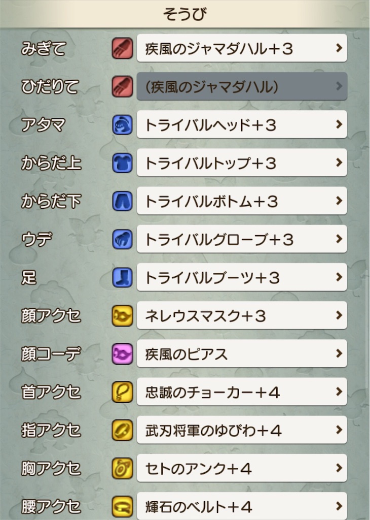Select the belt icon beside 輝石のベルト＋4
The image size is (370, 520).
tap(122, 506)
